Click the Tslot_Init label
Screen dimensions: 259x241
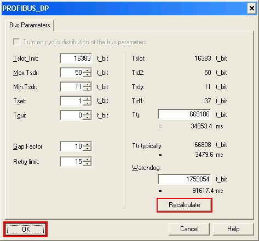[26, 58]
